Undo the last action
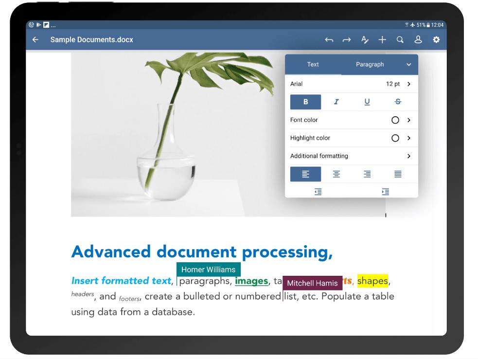Viewport: 478px width, 359px height. tap(329, 39)
